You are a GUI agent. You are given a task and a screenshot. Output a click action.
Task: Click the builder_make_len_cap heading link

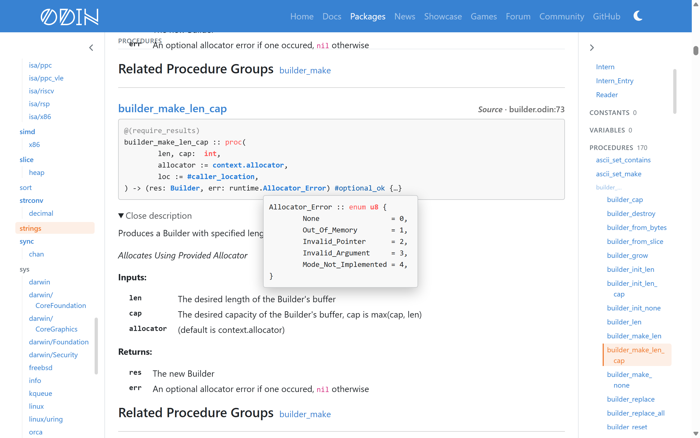(172, 109)
